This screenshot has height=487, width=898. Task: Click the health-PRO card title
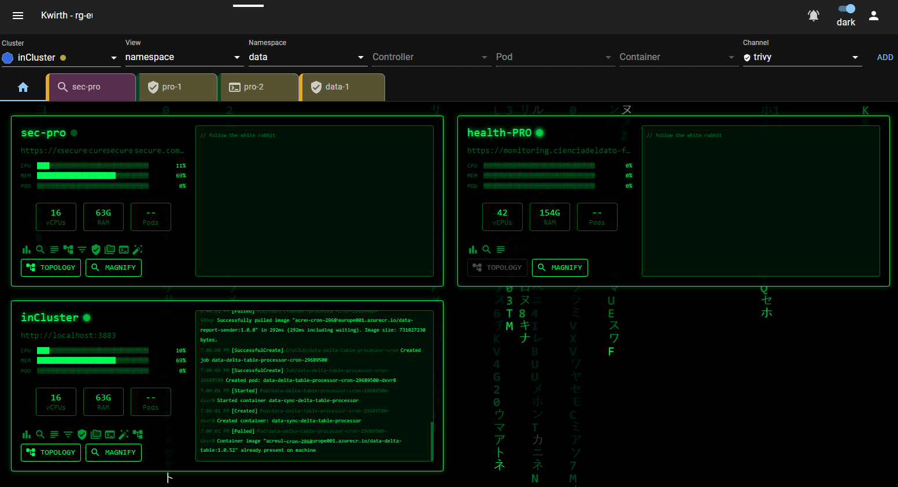(x=499, y=133)
